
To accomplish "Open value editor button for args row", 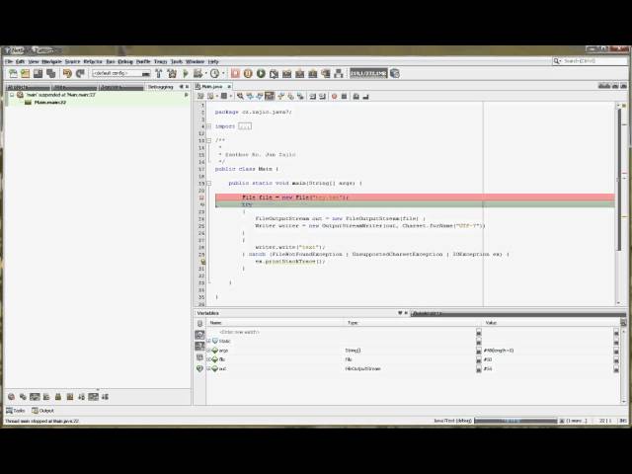I will point(616,351).
